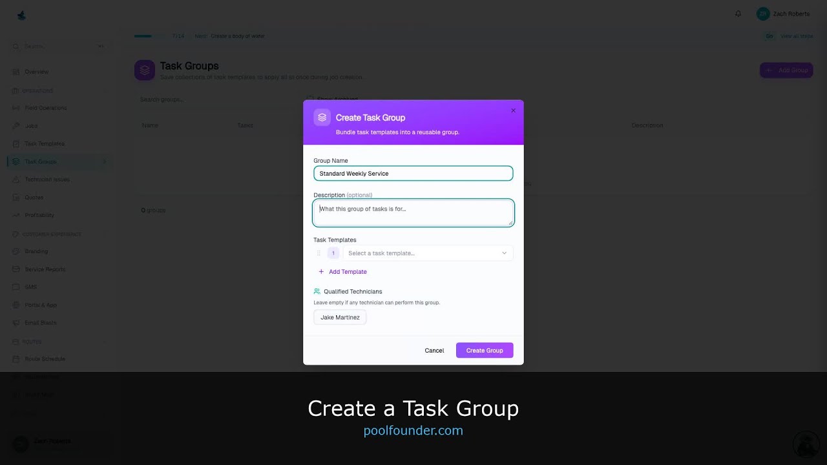The width and height of the screenshot is (827, 465).
Task: Collapse the ROUTES sidebar section
Action: [x=58, y=342]
